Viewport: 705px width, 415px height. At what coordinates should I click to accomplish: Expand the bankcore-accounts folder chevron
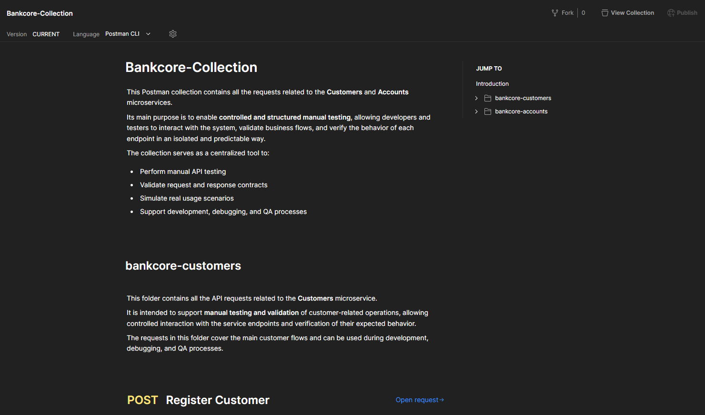click(x=476, y=111)
